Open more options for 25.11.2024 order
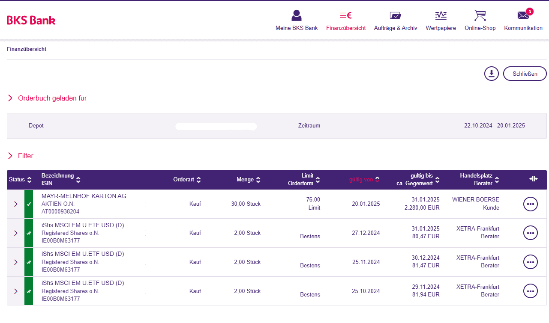Image resolution: width=549 pixels, height=323 pixels. click(531, 262)
